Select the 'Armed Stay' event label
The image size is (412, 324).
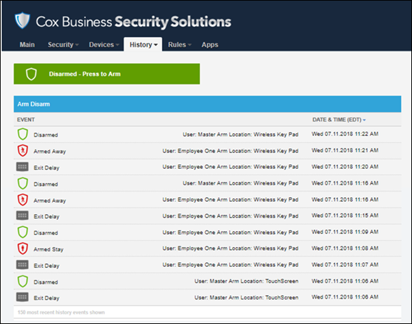point(48,249)
